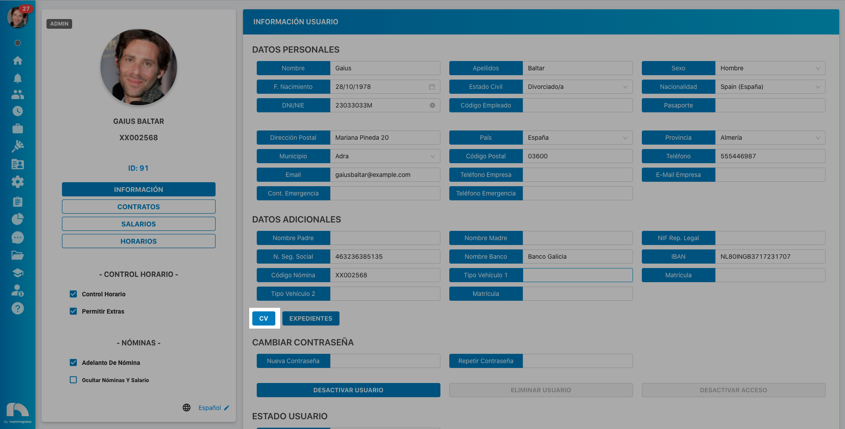This screenshot has width=845, height=429.
Task: Click the nominapress logo at bottom
Action: [18, 413]
